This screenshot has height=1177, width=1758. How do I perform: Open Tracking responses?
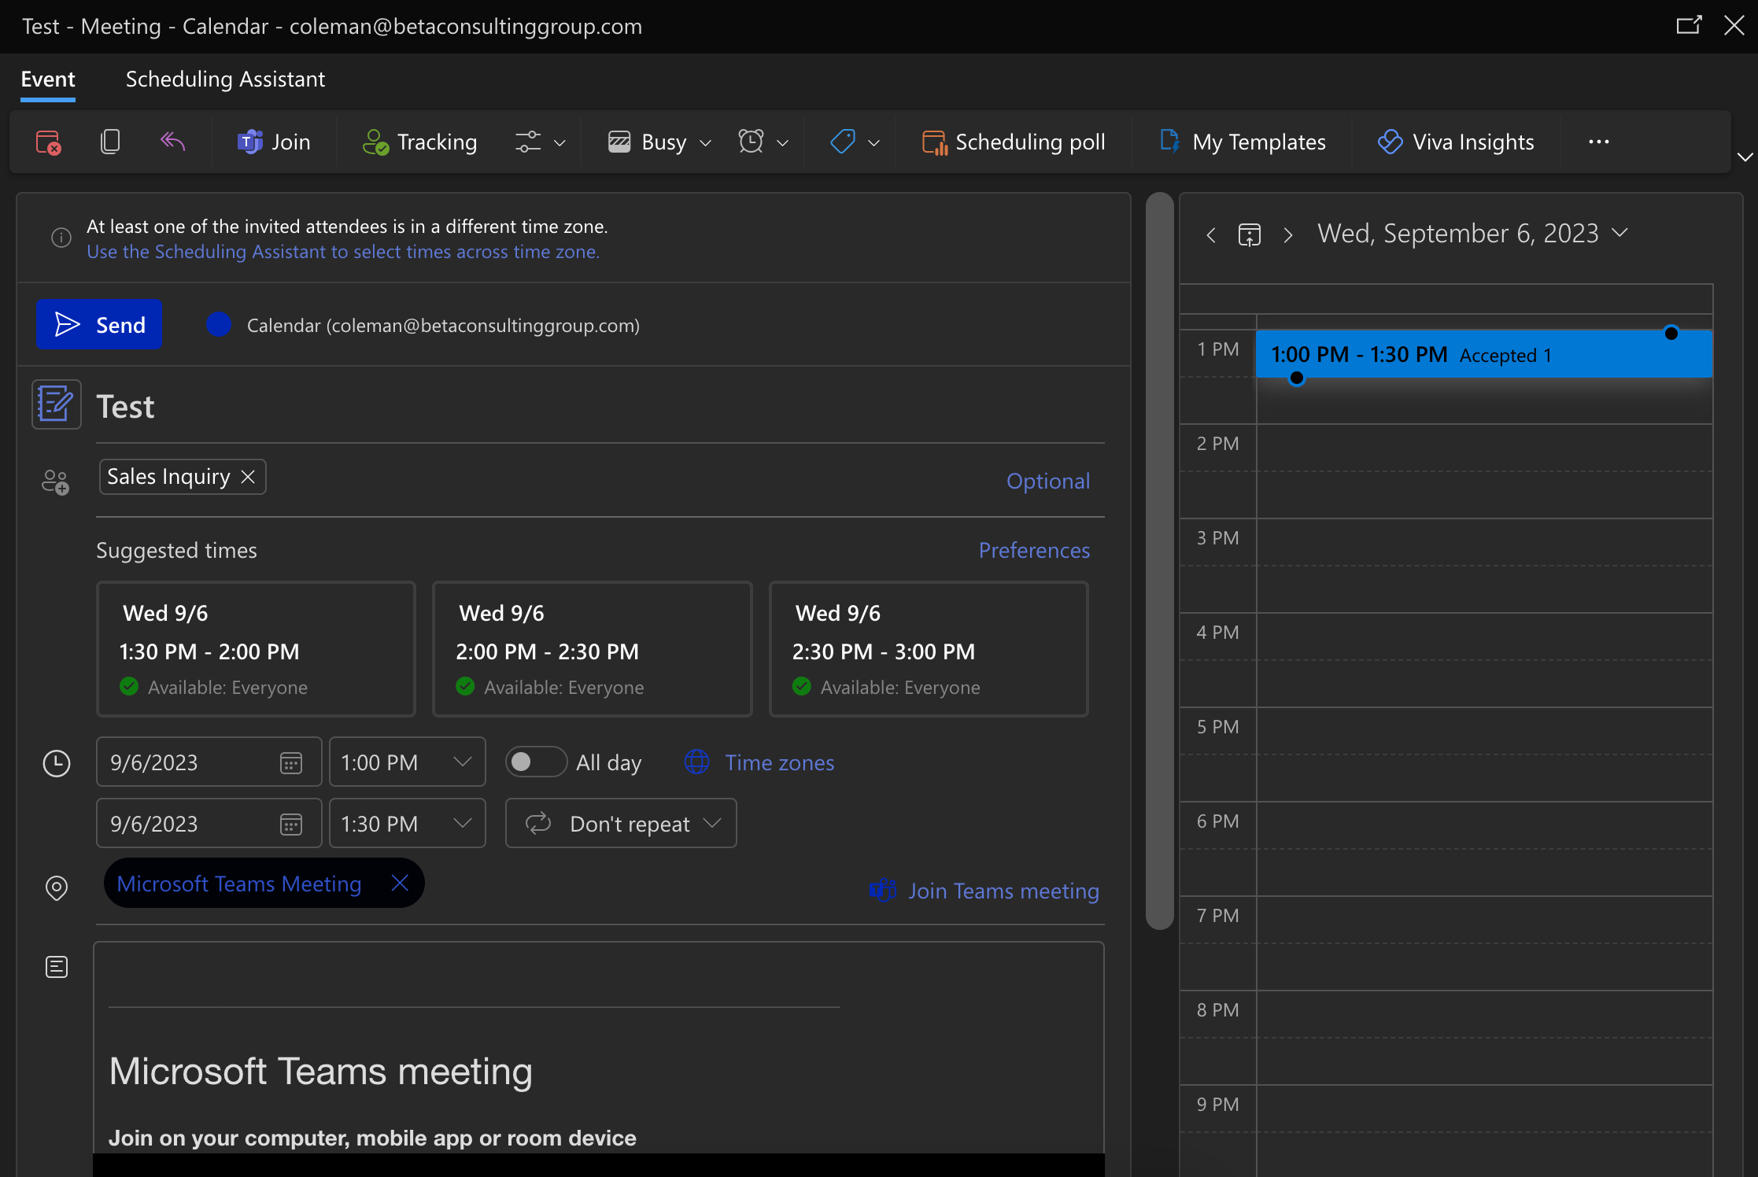click(419, 142)
